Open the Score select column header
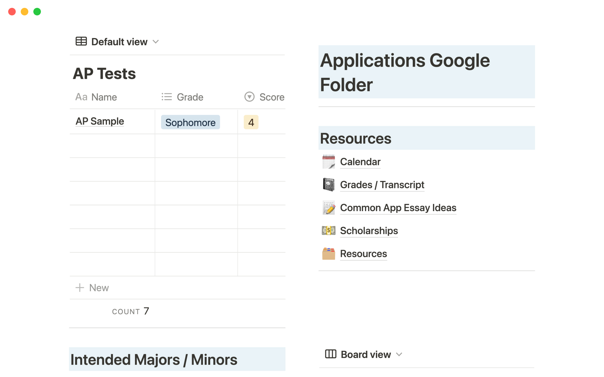This screenshot has width=604, height=377. coord(265,97)
